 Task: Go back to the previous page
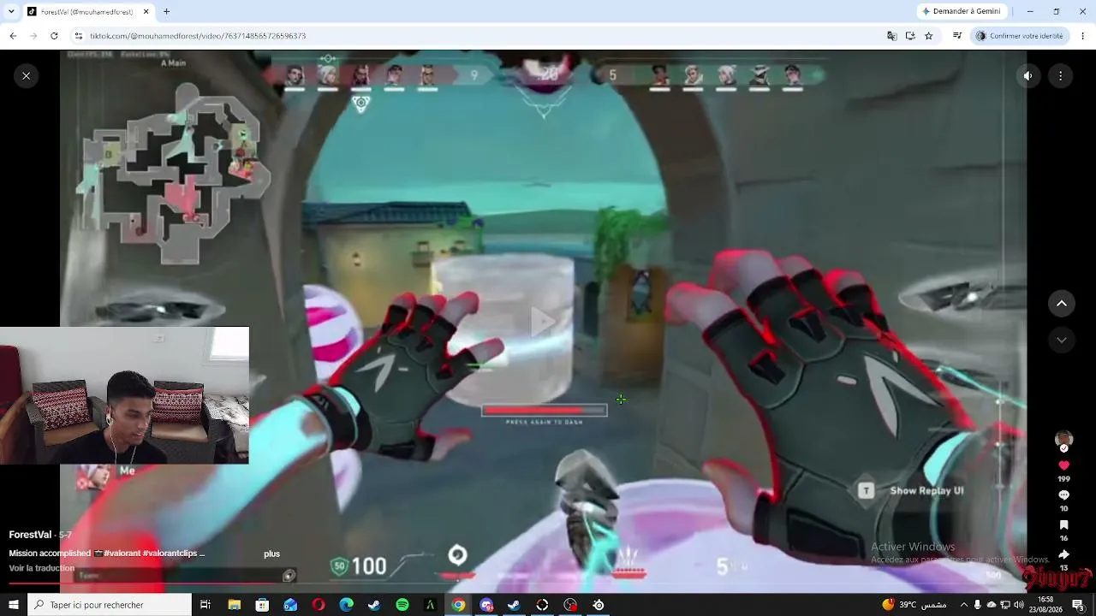13,36
